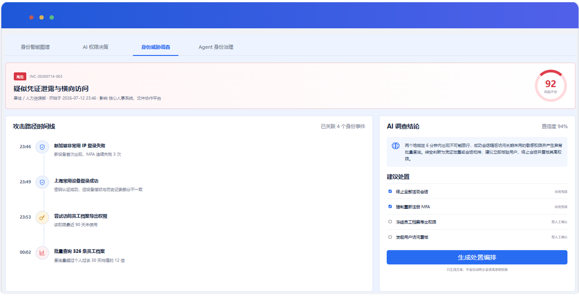
Task: Click the 23:46 timestamp in the timeline
Action: tap(25, 146)
